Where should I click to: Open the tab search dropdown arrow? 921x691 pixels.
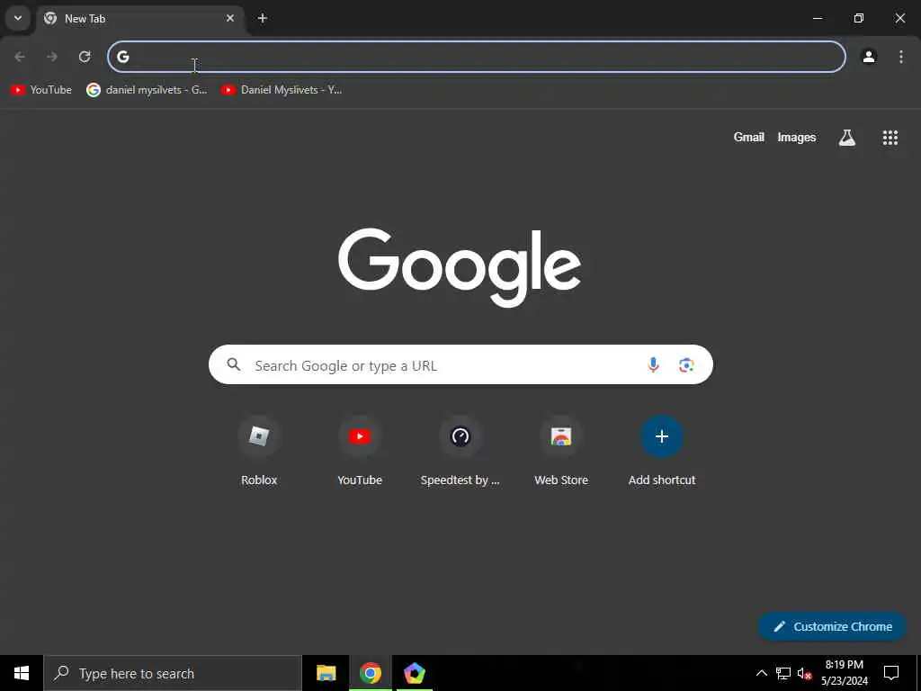[x=18, y=18]
